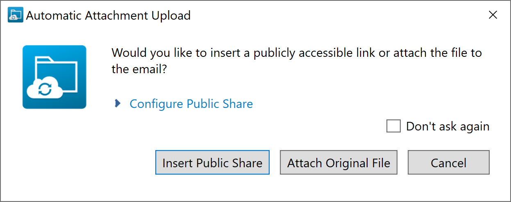Screen dimensions: 511x202
Task: Cancel the attachment upload prompt
Action: 448,163
